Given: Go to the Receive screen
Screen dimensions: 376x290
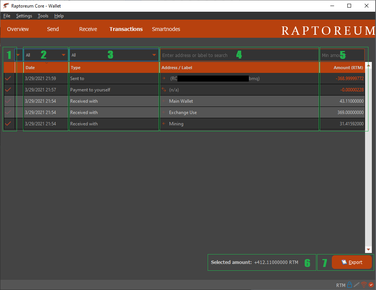Looking at the screenshot, I should 88,29.
